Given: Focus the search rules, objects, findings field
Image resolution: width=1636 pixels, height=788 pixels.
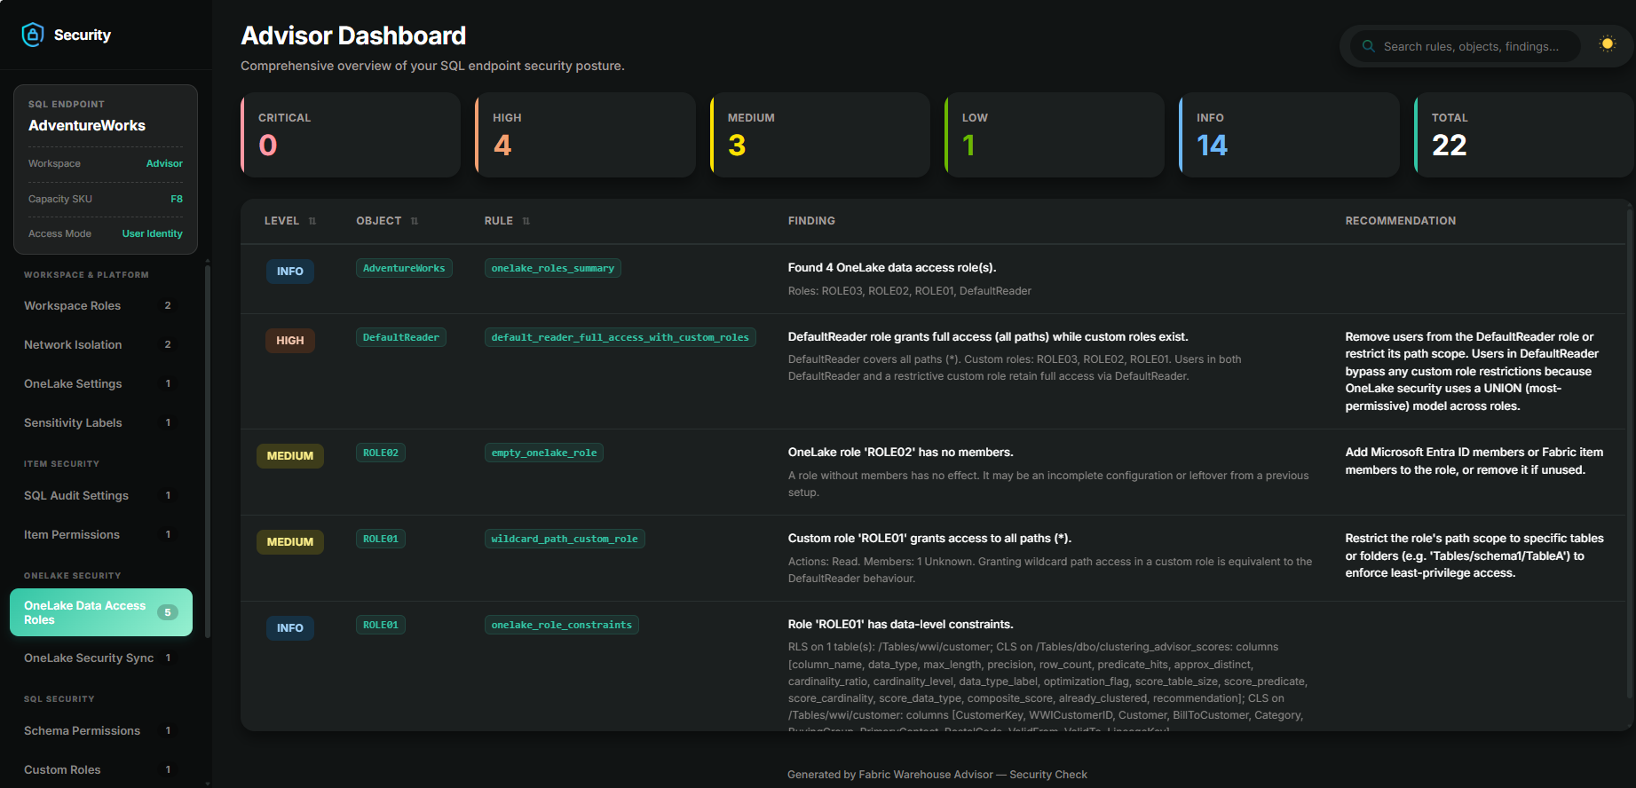Looking at the screenshot, I should [1465, 46].
